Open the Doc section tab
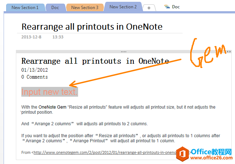This screenshot has height=164, width=235. point(55,8)
